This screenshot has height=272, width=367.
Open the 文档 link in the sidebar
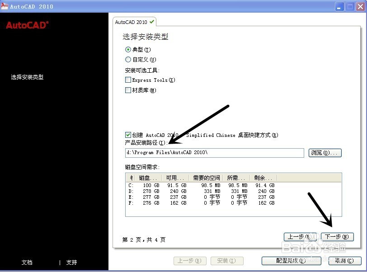pos(27,263)
